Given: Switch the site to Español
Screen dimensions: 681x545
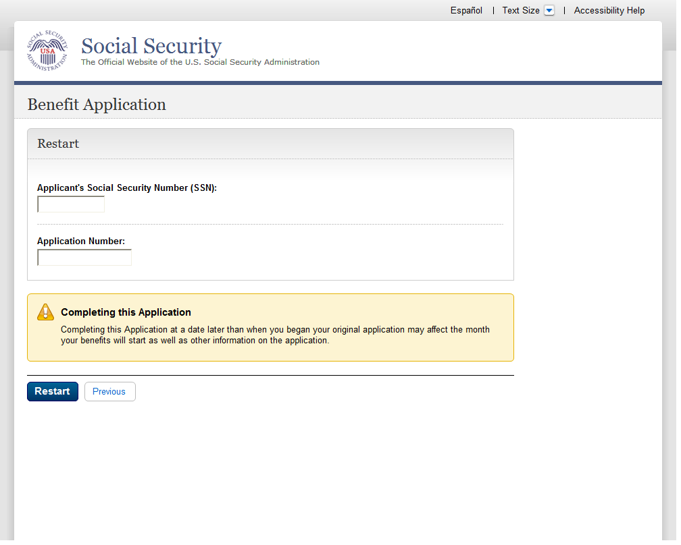Looking at the screenshot, I should point(466,11).
